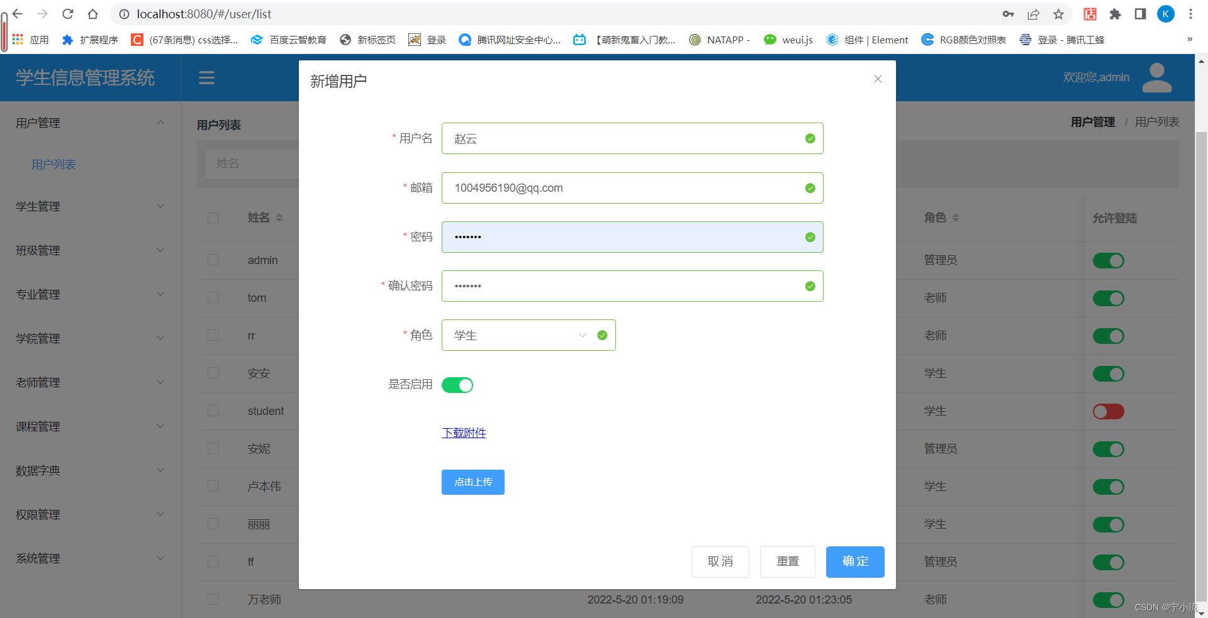This screenshot has height=618, width=1208.
Task: Select 用户列表 in the sidebar
Action: (x=53, y=164)
